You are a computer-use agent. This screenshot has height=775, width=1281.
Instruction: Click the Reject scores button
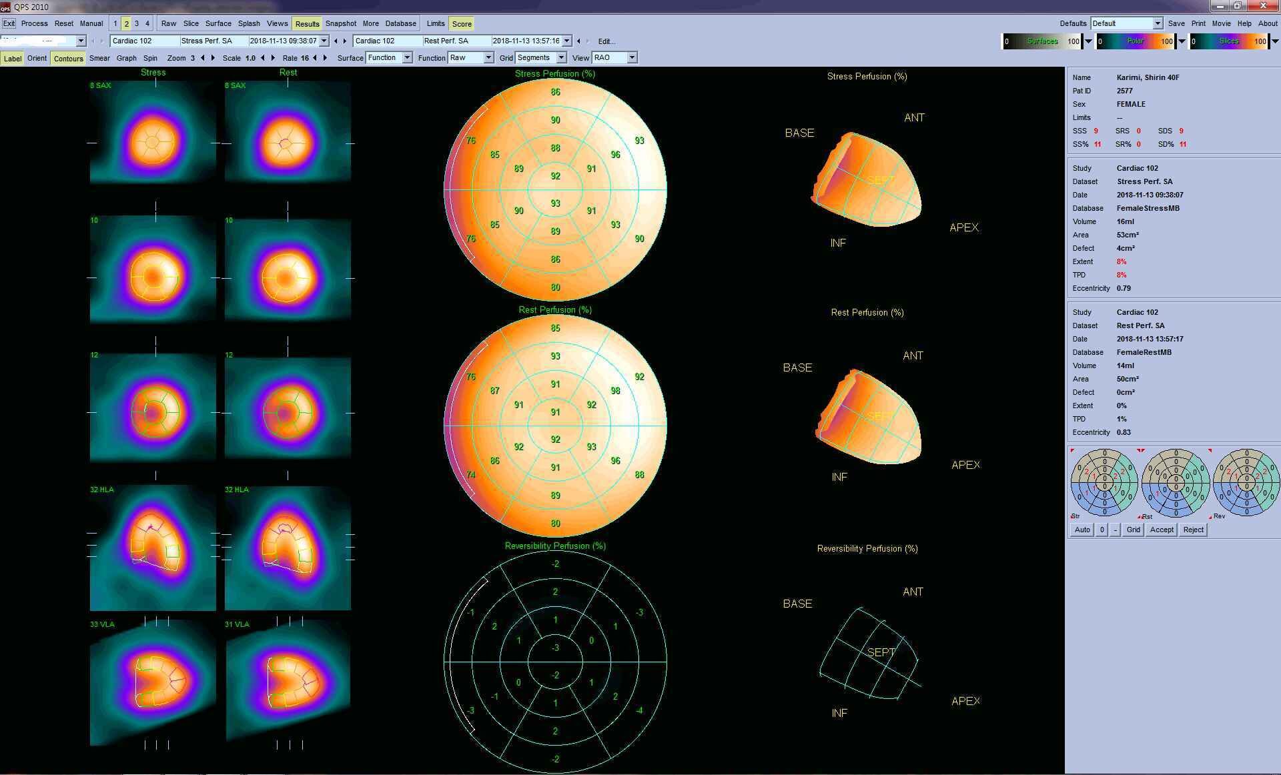(1194, 530)
